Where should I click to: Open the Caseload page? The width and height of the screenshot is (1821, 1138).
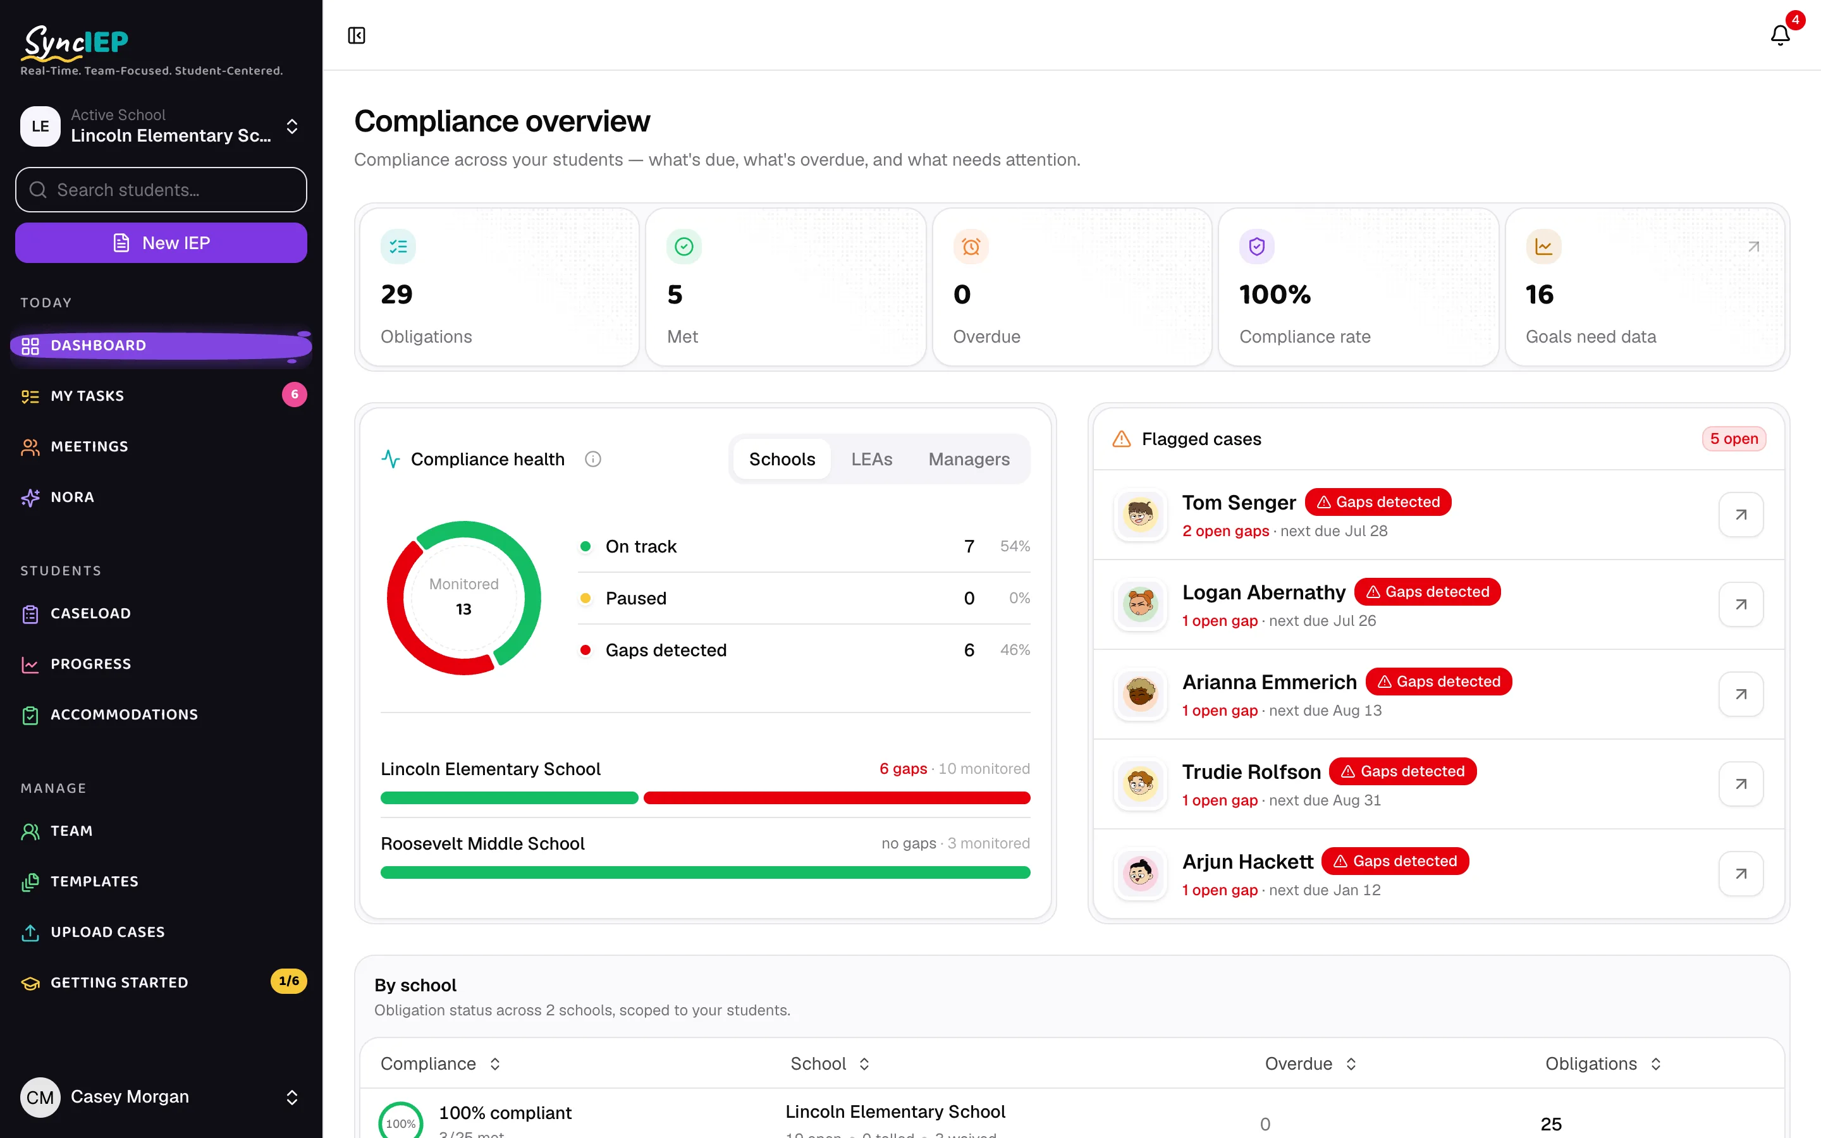[x=161, y=613]
